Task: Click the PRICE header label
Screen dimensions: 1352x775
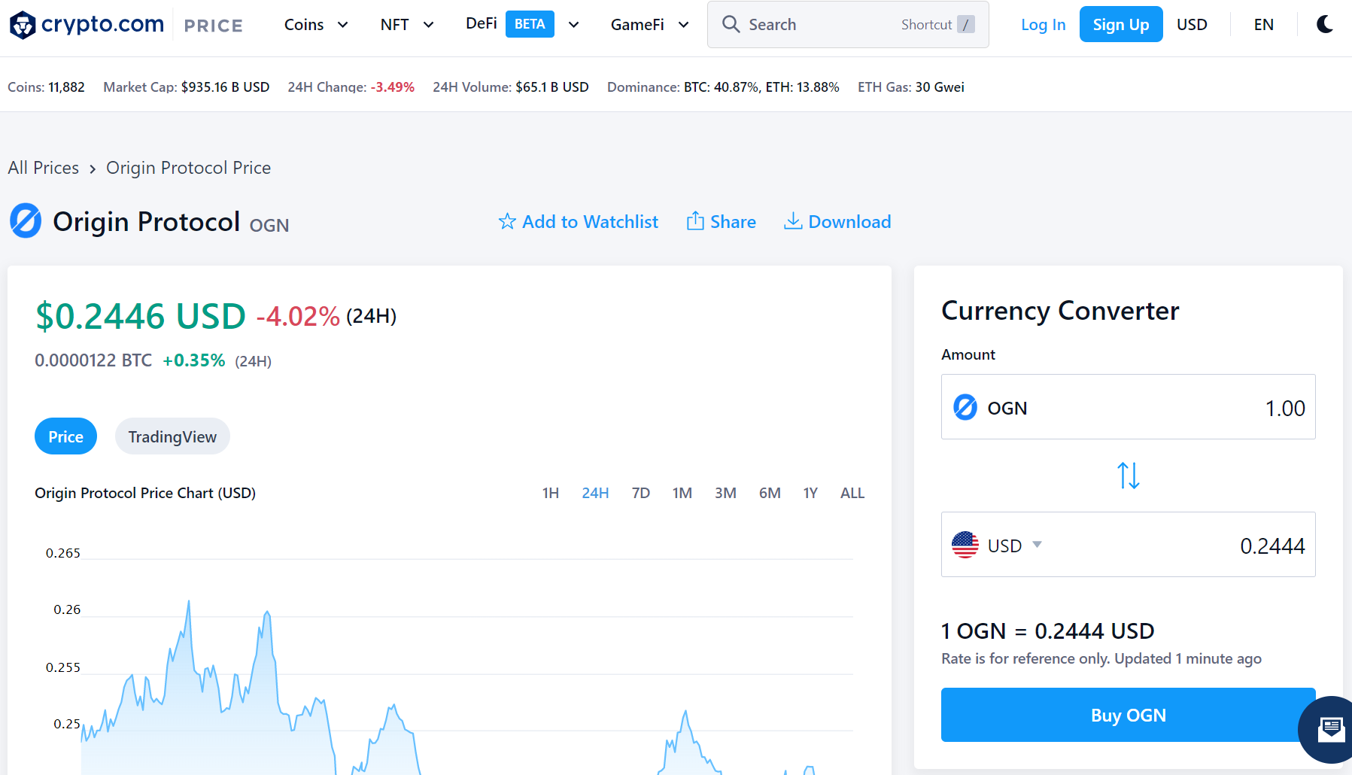Action: pyautogui.click(x=214, y=26)
